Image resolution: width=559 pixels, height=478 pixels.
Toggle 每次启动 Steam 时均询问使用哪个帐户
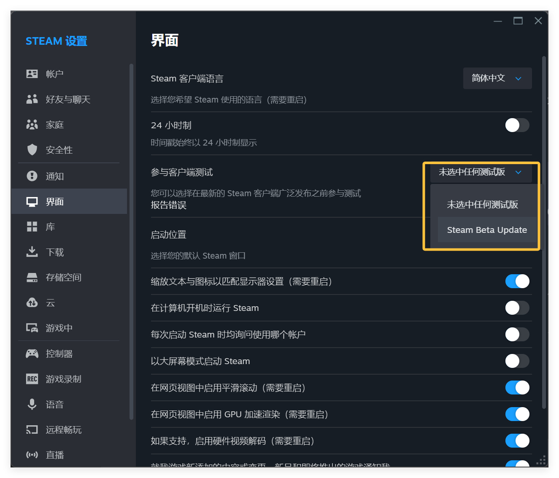[x=517, y=335]
